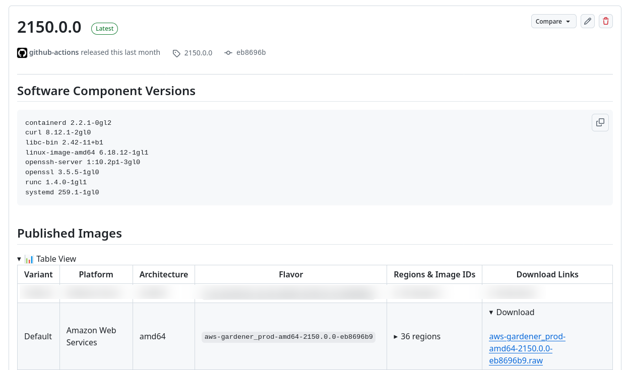Click the bar chart icon beside Table View
The image size is (627, 370).
[29, 258]
